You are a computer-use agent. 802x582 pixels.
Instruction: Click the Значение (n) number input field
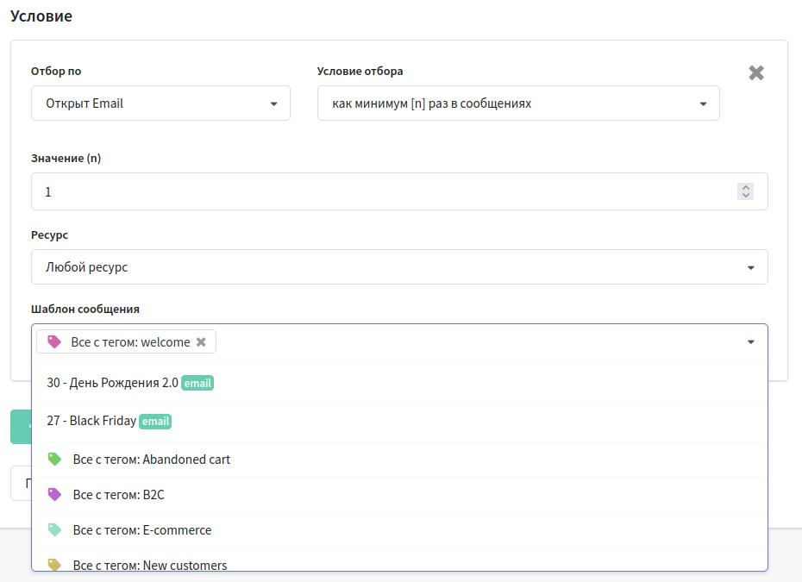(x=399, y=191)
